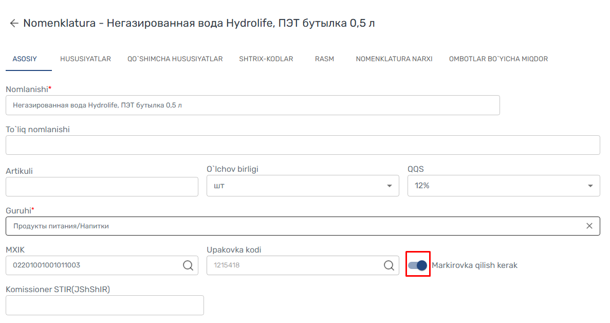This screenshot has width=610, height=323.
Task: Switch to the ASOSIY tab
Action: [x=25, y=59]
